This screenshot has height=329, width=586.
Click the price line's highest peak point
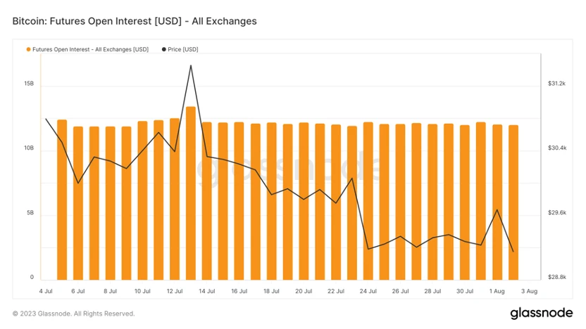pos(191,65)
